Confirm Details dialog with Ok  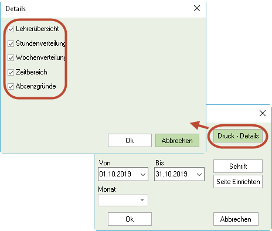[x=130, y=141]
